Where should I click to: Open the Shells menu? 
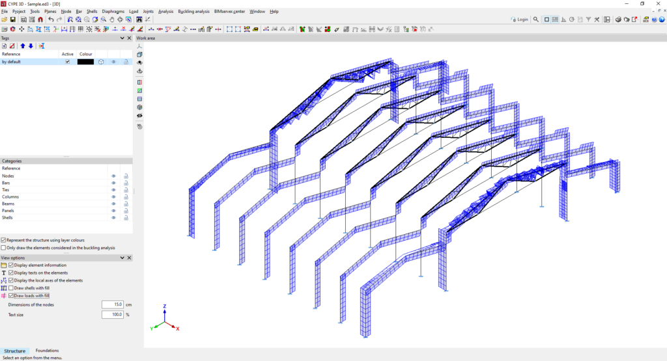click(92, 12)
